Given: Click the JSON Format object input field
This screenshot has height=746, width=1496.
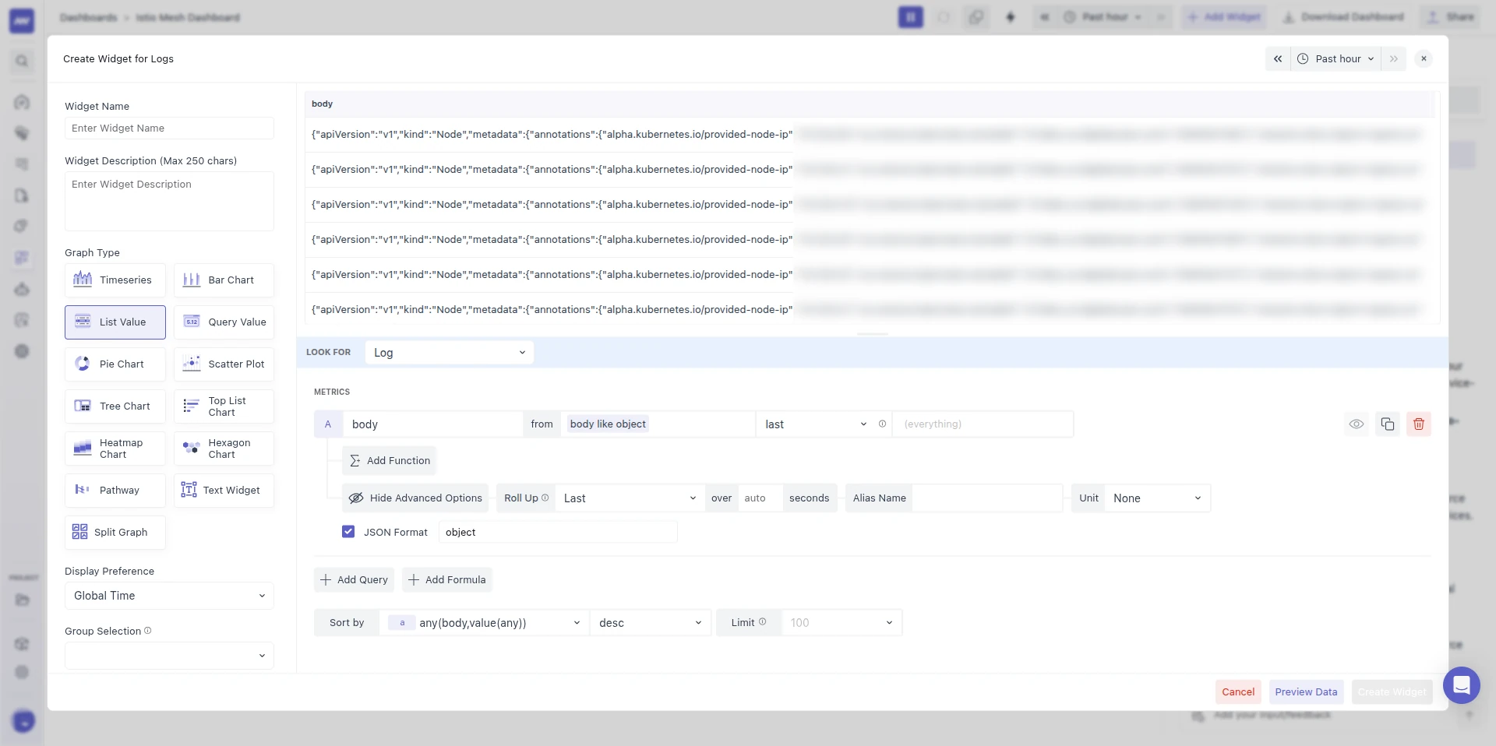Looking at the screenshot, I should click(x=557, y=533).
